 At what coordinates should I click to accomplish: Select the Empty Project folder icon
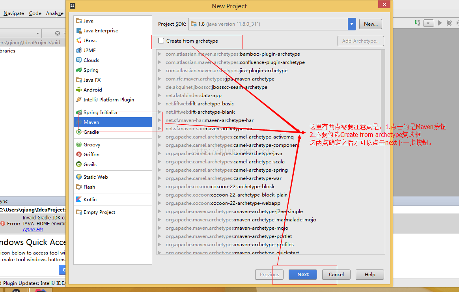click(x=79, y=212)
